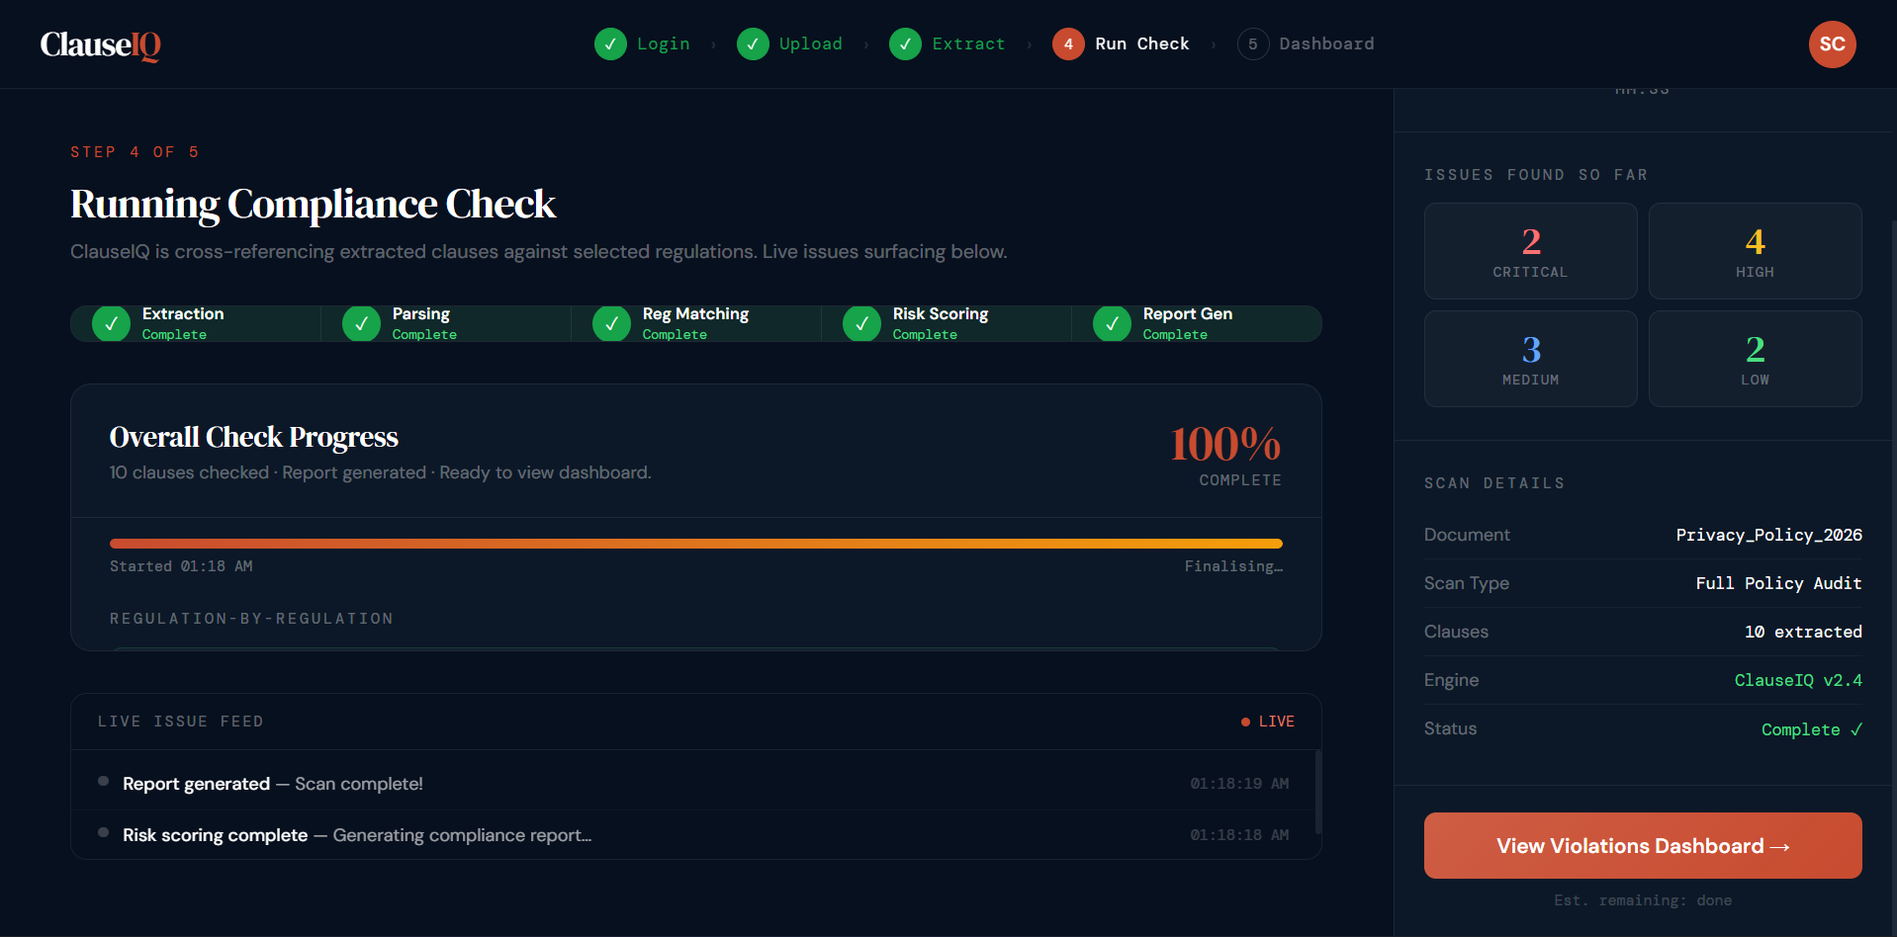1897x937 pixels.
Task: Click the live issue feed scrollbar
Action: (1317, 791)
